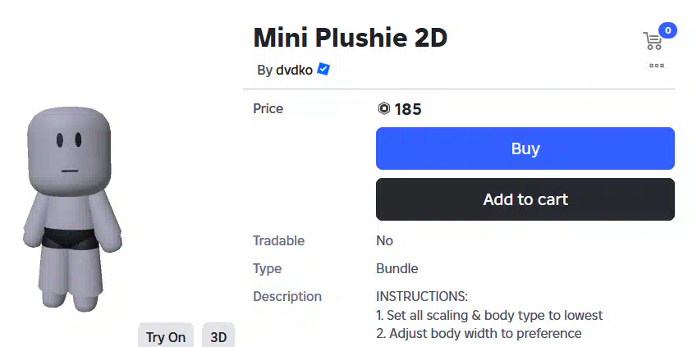697x347 pixels.
Task: Click the 185 price amount
Action: point(408,109)
